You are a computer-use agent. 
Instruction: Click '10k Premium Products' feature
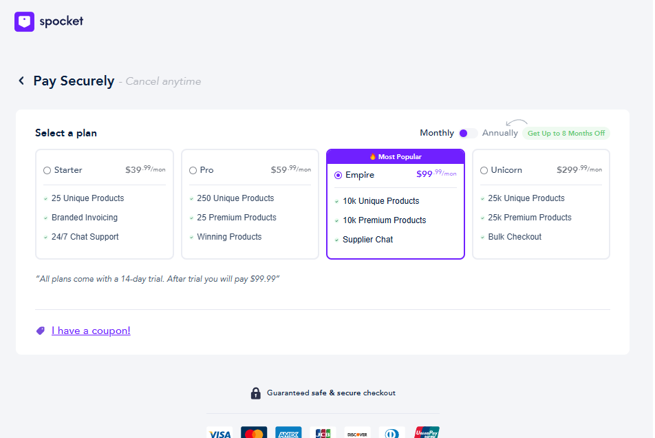coord(385,220)
